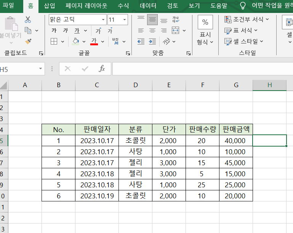The height and width of the screenshot is (233, 293).
Task: Expand the borders dropdown arrow
Action: pyautogui.click(x=62, y=41)
